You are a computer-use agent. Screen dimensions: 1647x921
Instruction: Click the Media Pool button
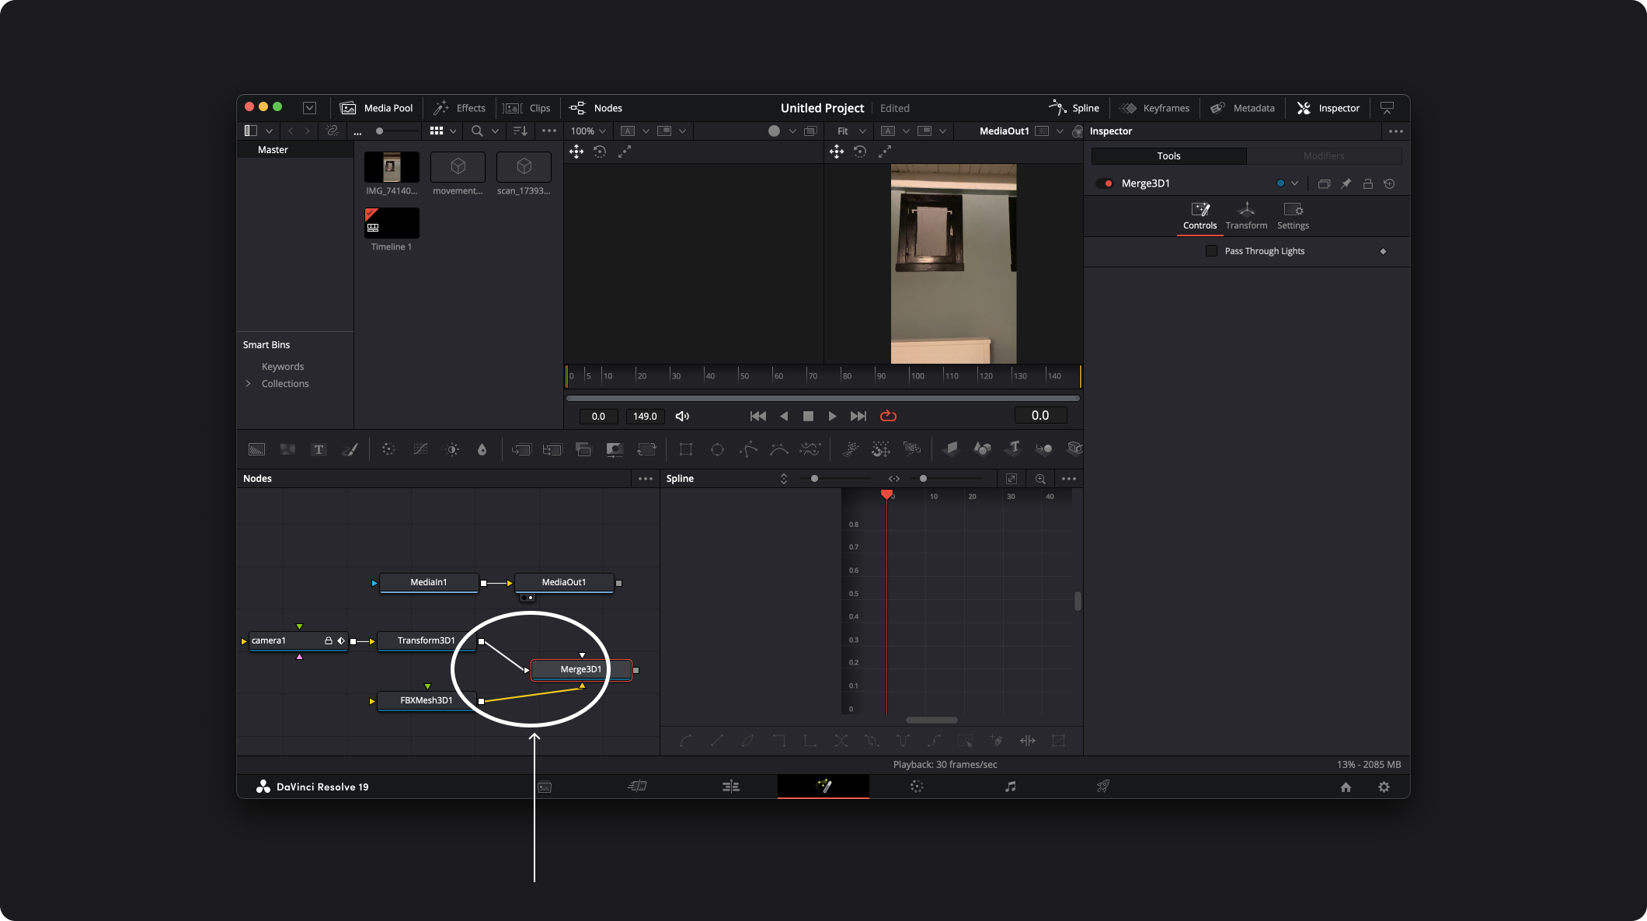(377, 108)
